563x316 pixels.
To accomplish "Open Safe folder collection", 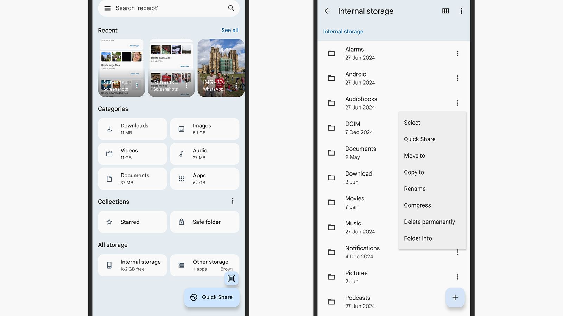I will [x=204, y=222].
